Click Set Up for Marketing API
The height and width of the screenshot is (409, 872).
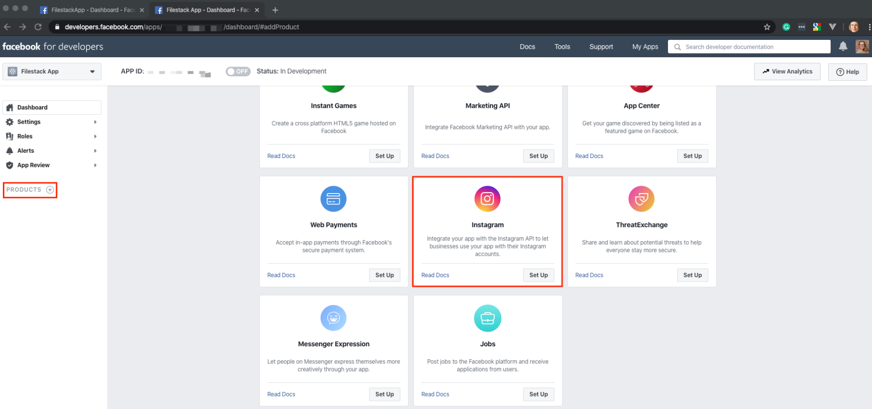point(538,156)
